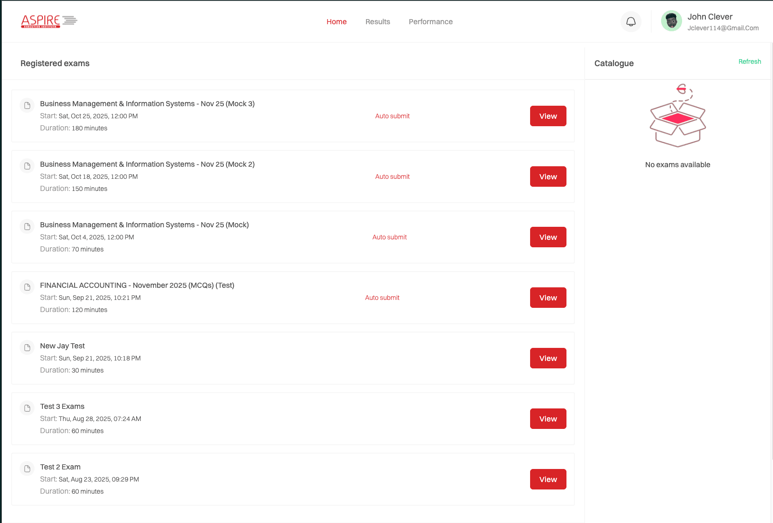Image resolution: width=773 pixels, height=523 pixels.
Task: Click the Test 2 Exam title
Action: (x=60, y=467)
